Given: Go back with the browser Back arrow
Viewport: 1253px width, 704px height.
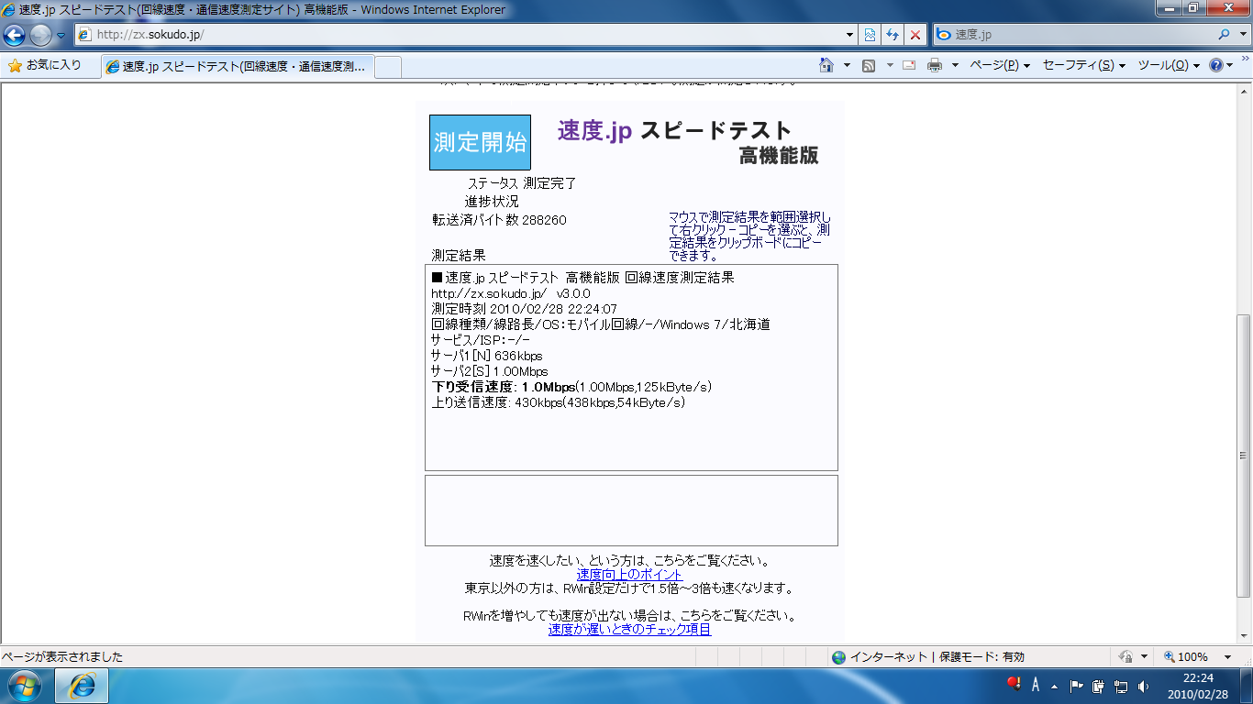Looking at the screenshot, I should [15, 35].
